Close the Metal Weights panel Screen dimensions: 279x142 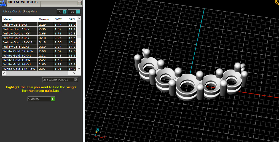(79, 3)
